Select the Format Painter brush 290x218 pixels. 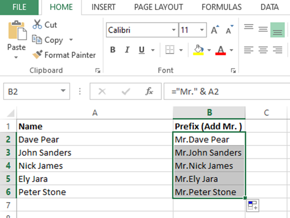[x=38, y=55]
